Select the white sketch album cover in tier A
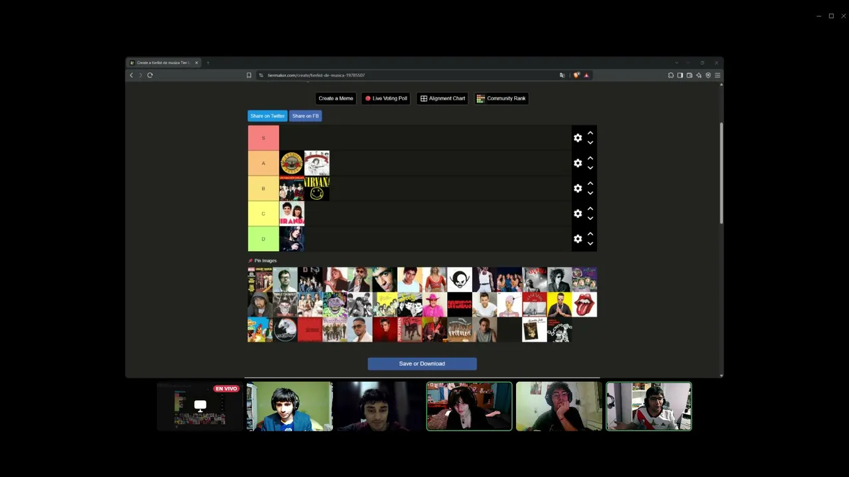 pos(316,163)
